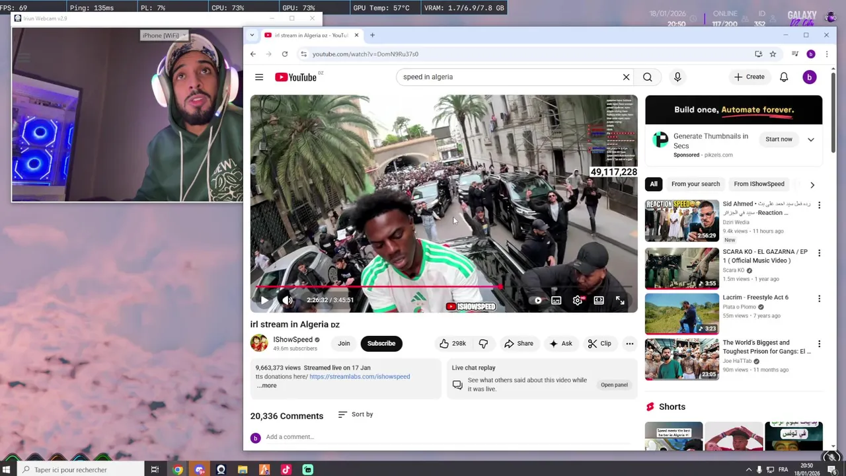The height and width of the screenshot is (476, 846).
Task: Ask about this video
Action: [x=560, y=344]
